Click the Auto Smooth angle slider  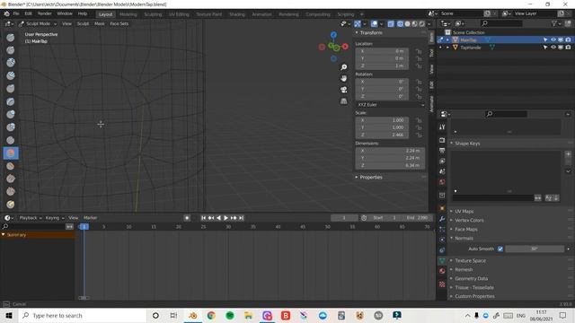[x=535, y=249]
